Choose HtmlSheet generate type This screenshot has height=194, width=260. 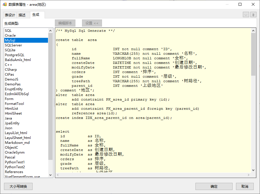coord(26,113)
